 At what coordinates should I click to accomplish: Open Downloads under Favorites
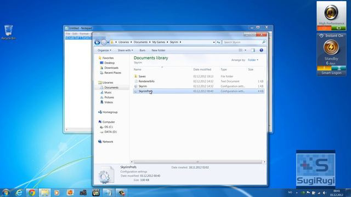click(x=111, y=68)
